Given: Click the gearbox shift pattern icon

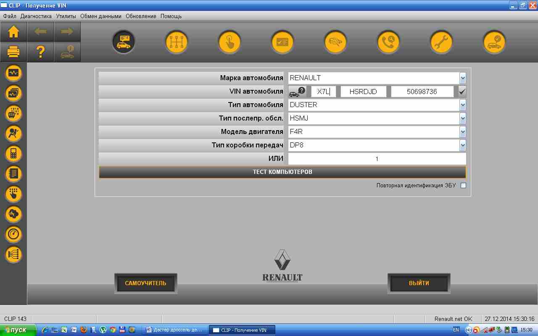Looking at the screenshot, I should pos(177,42).
